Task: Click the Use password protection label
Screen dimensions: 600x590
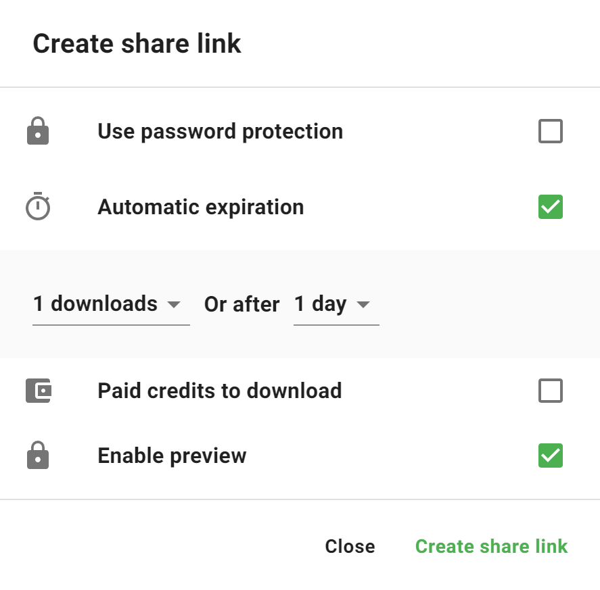Action: tap(220, 131)
